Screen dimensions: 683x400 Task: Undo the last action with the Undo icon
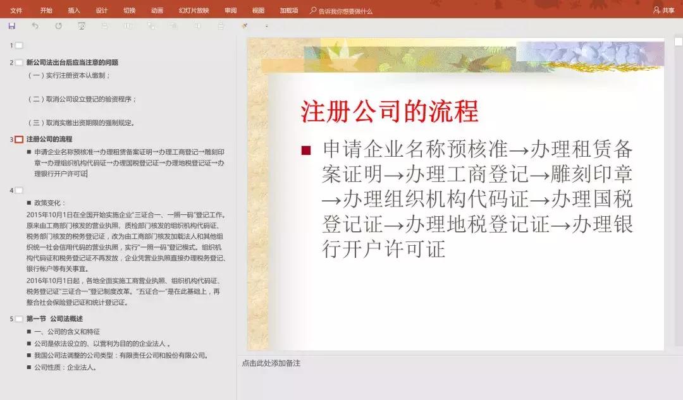click(x=35, y=27)
